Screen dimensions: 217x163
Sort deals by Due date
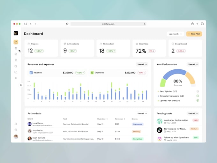coord(102,119)
